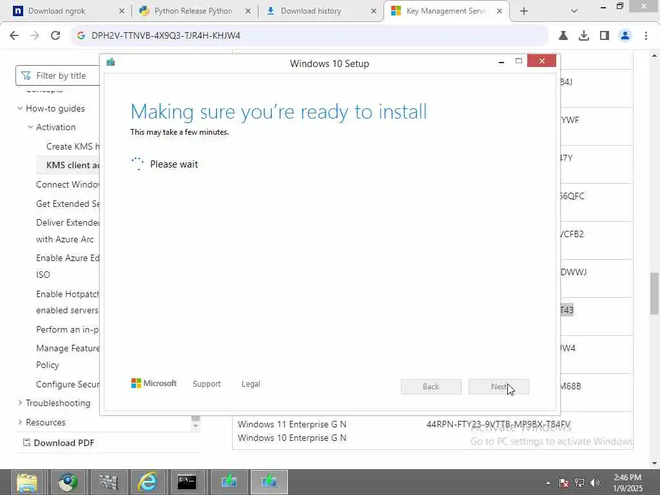Screen dimensions: 660x495
Task: Click Legal link in Setup window
Action: [x=251, y=384]
